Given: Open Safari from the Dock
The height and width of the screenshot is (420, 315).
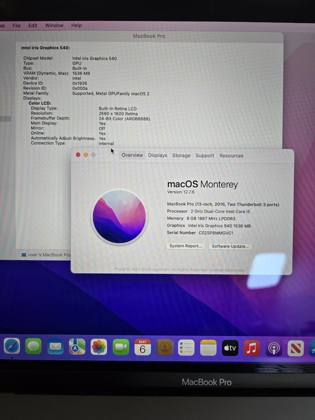Looking at the screenshot, I should click(x=12, y=346).
